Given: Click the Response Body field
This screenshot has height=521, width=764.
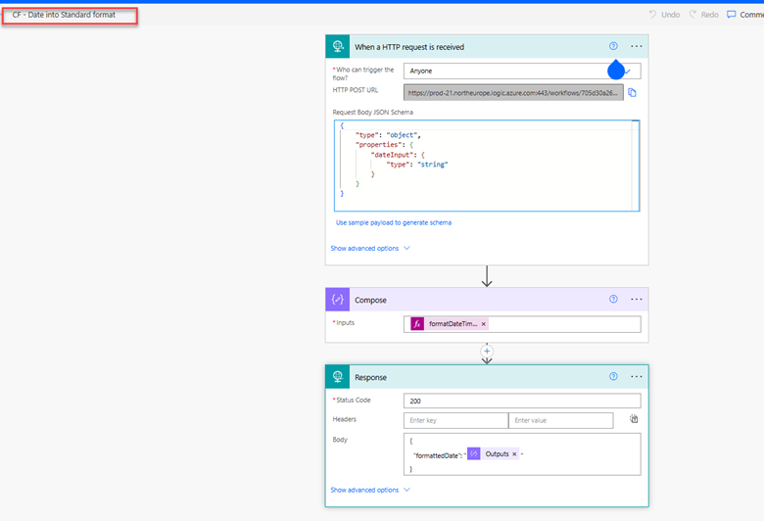Looking at the screenshot, I should click(x=522, y=454).
